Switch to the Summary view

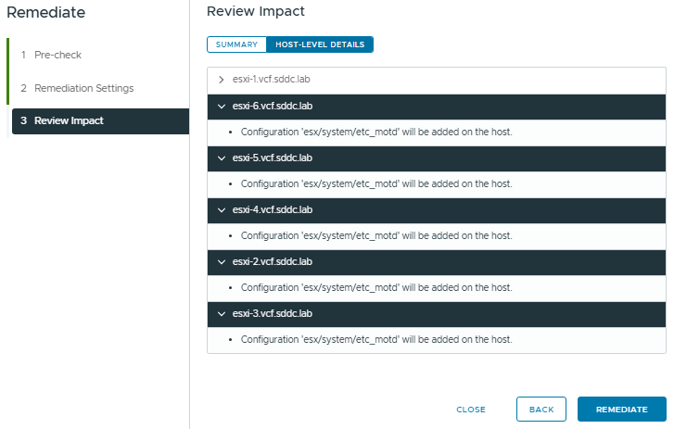pos(236,44)
